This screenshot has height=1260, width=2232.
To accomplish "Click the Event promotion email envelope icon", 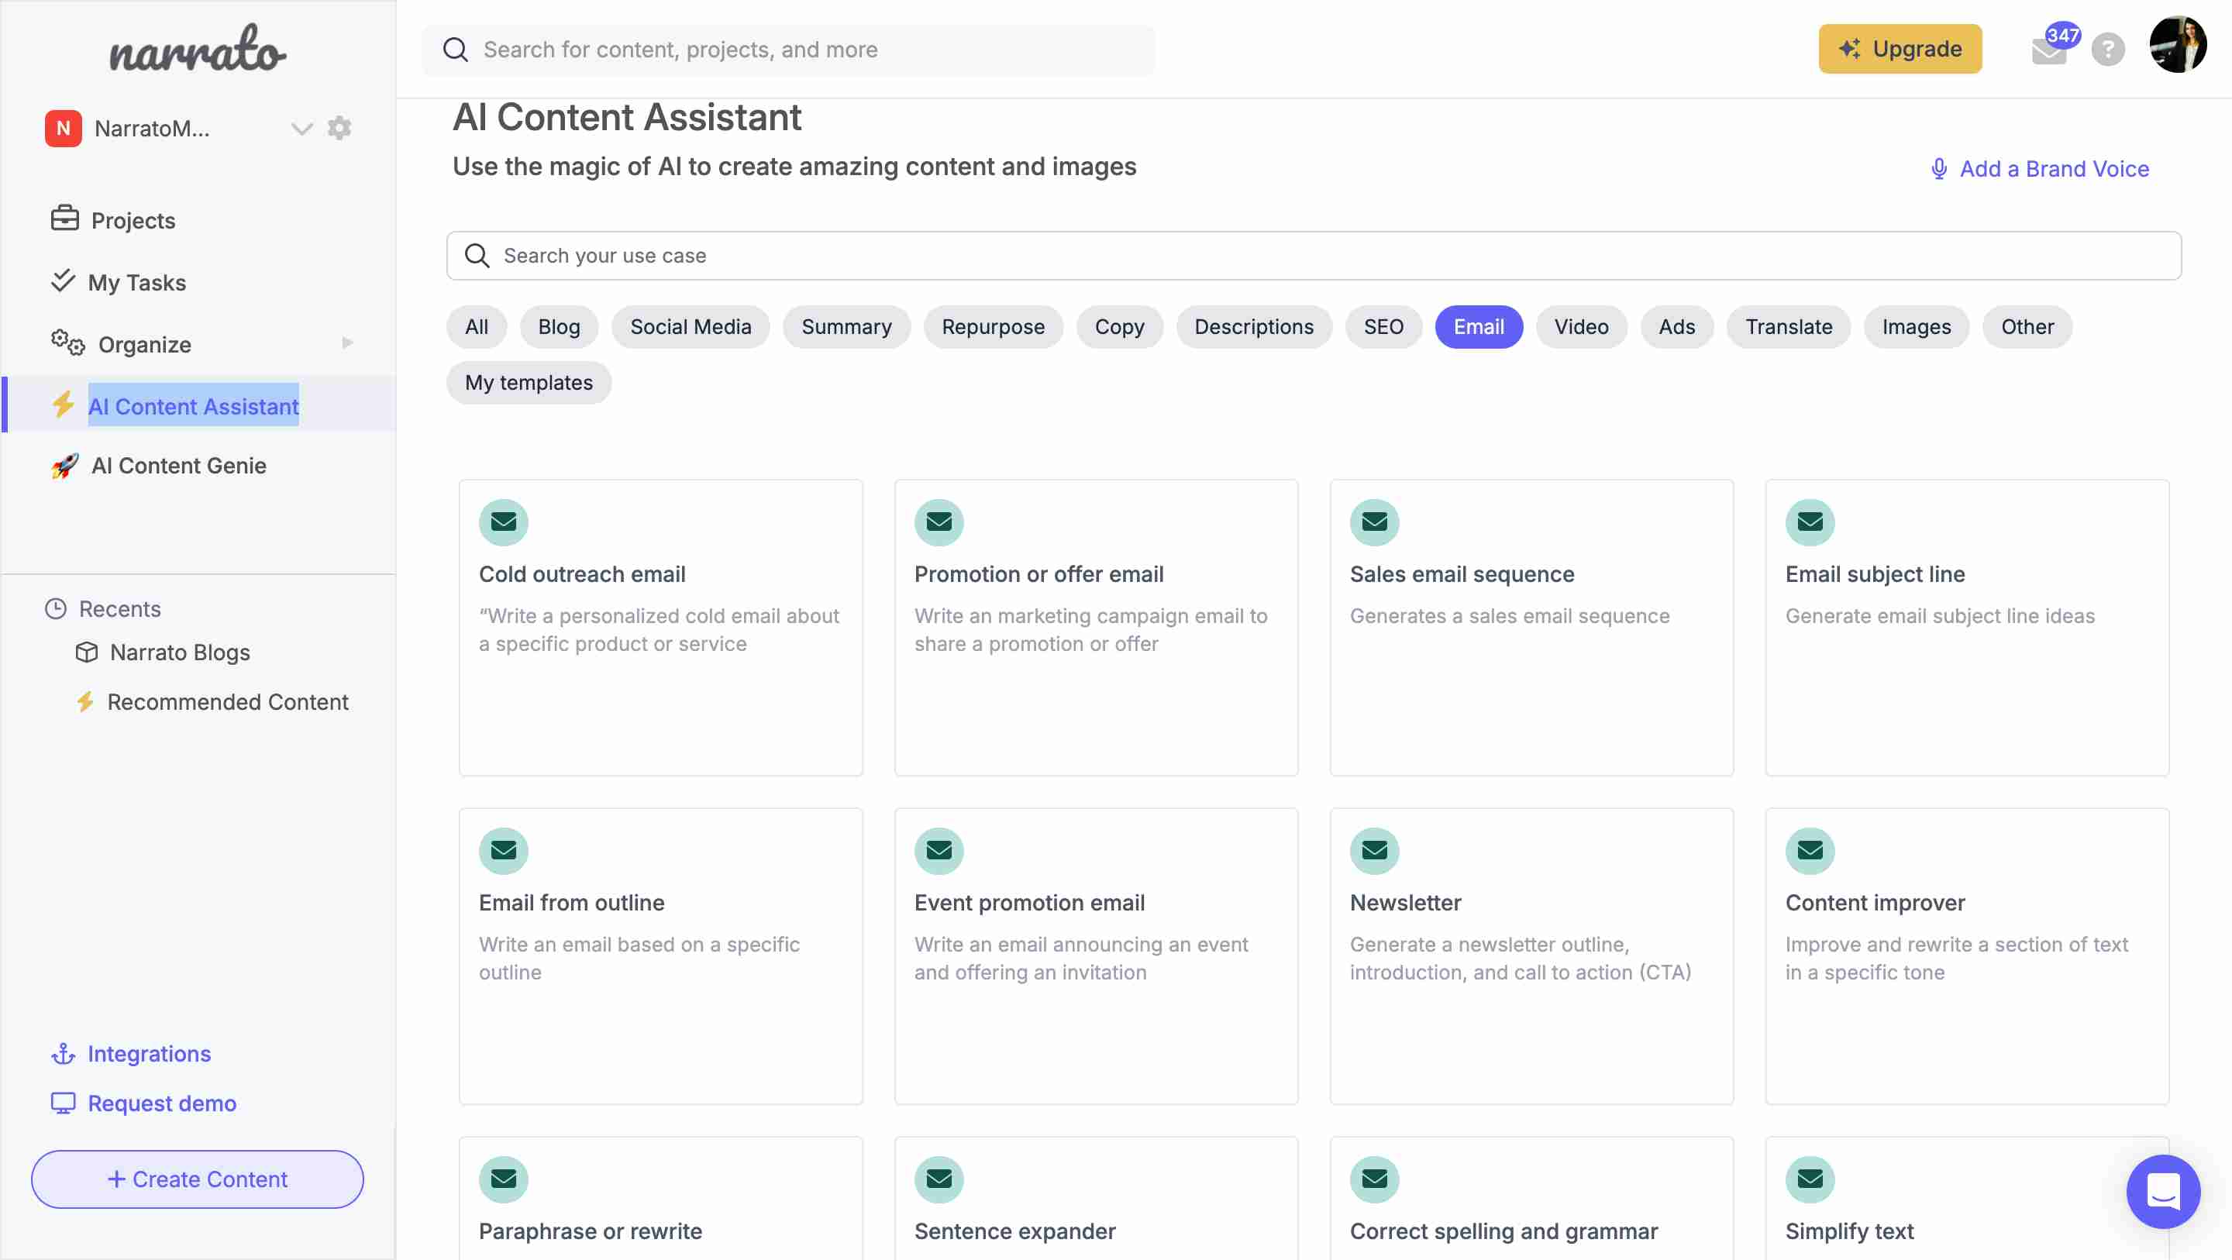I will (x=939, y=850).
